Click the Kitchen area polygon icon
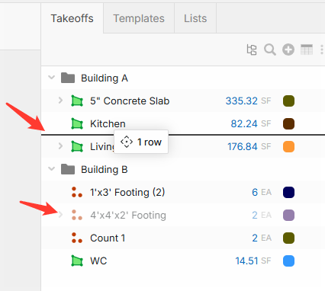This screenshot has width=325, height=291. [x=77, y=123]
